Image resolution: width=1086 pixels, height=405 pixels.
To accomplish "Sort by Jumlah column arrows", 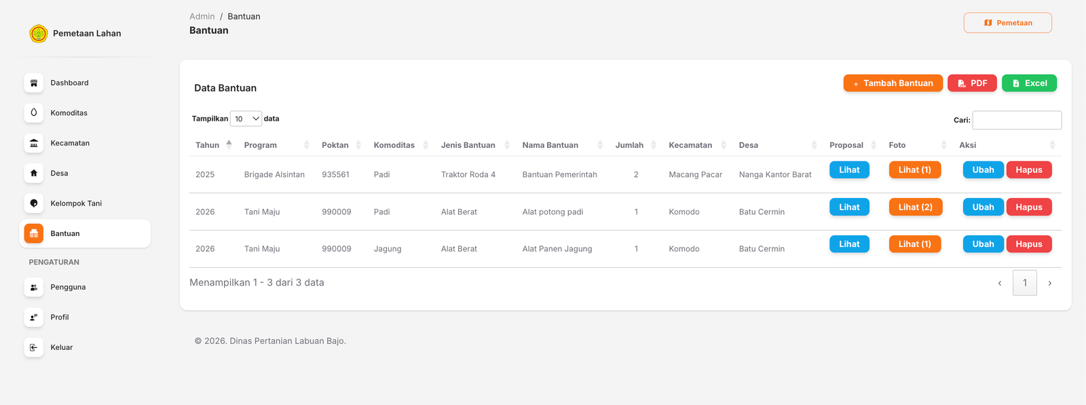I will point(654,145).
